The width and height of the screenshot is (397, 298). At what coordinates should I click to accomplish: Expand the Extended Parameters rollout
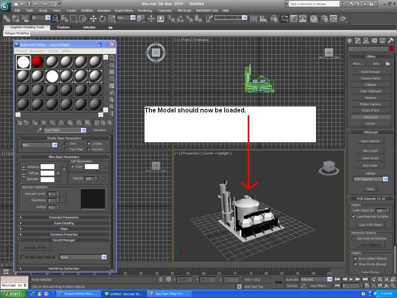click(x=64, y=217)
